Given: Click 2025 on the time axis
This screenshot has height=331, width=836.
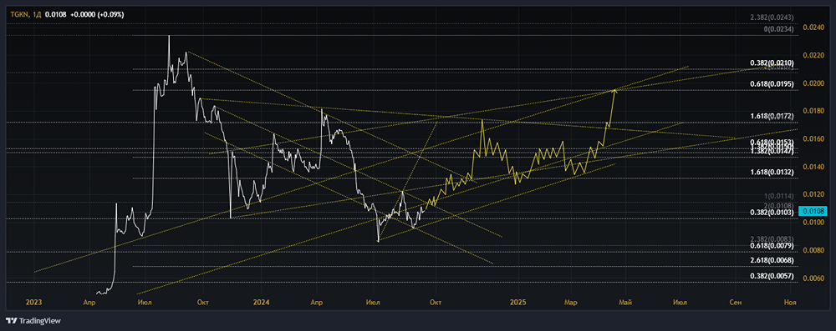Looking at the screenshot, I should point(518,303).
